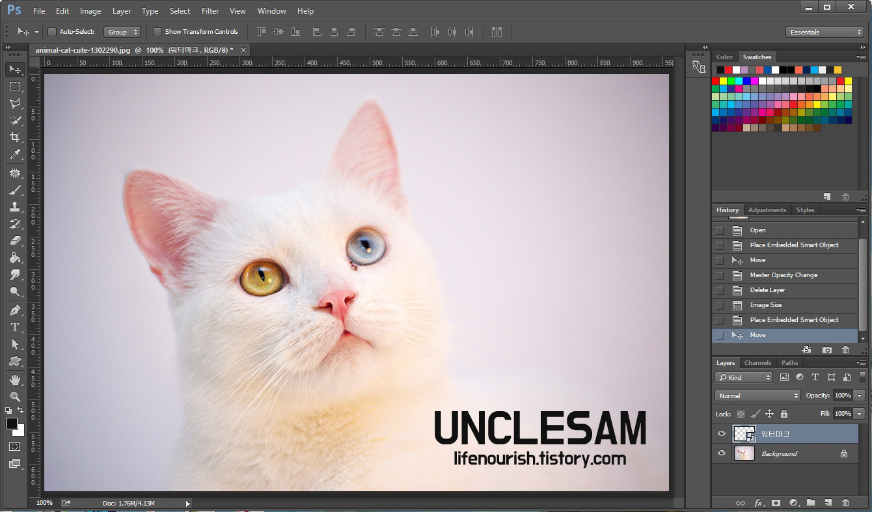The image size is (872, 512).
Task: Select the Spot Healing Brush tool
Action: pyautogui.click(x=15, y=173)
